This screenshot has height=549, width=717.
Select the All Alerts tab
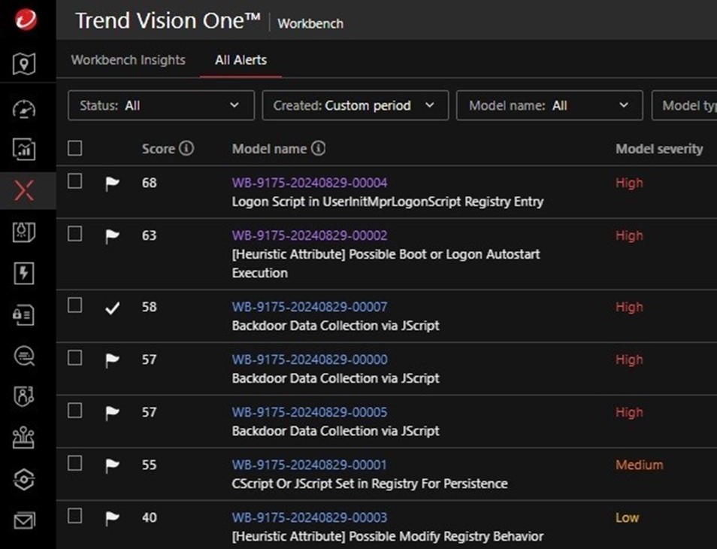(241, 60)
